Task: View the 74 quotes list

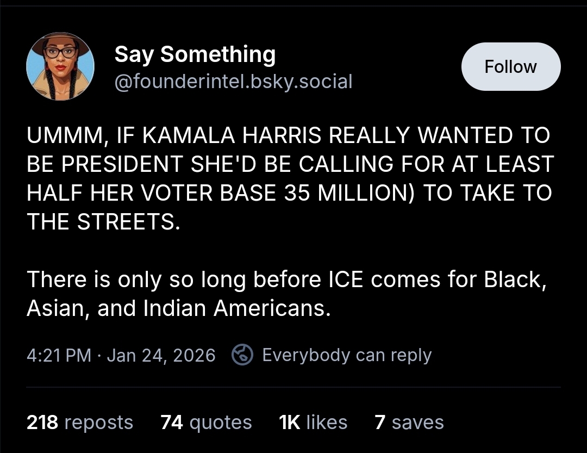Action: tap(206, 423)
